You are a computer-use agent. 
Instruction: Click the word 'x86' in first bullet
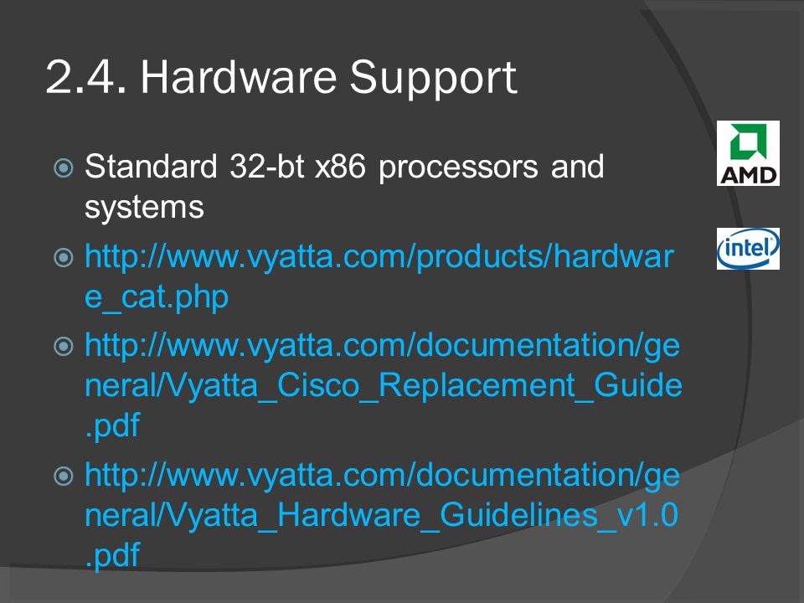(x=341, y=167)
